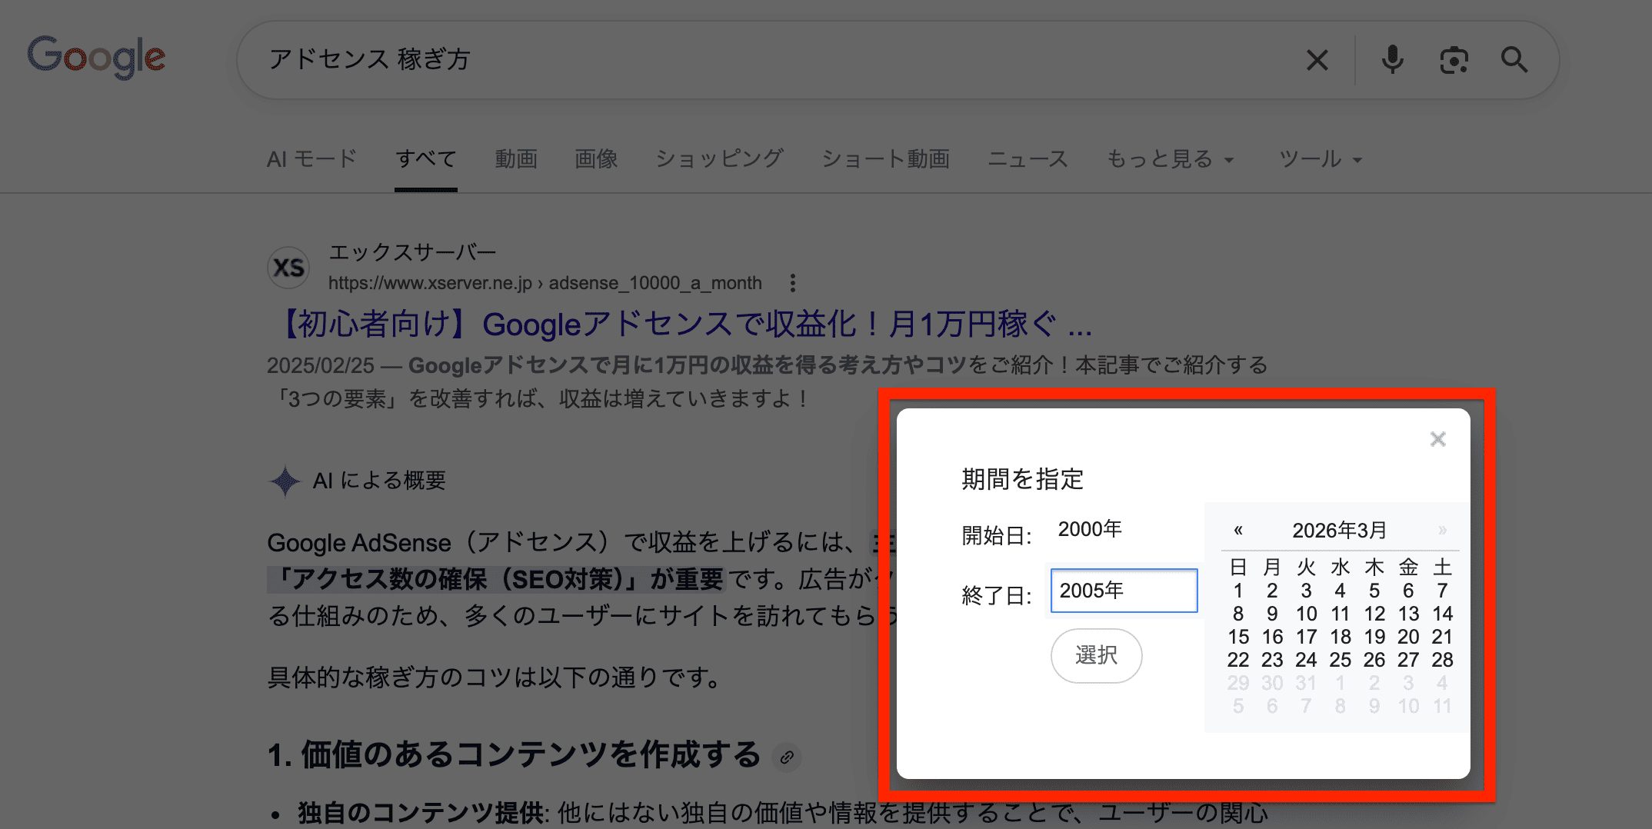Screen dimensions: 1652x829
Task: Switch to the ニュース tab
Action: tap(1028, 159)
